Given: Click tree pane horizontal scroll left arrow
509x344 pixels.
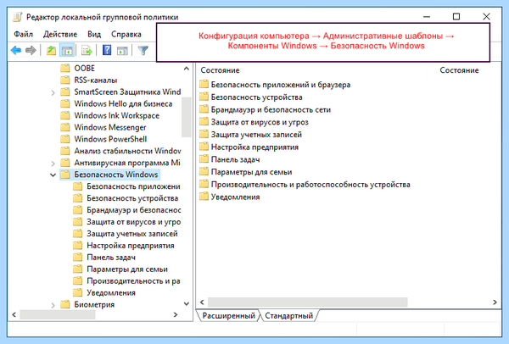Looking at the screenshot, I should (x=14, y=314).
